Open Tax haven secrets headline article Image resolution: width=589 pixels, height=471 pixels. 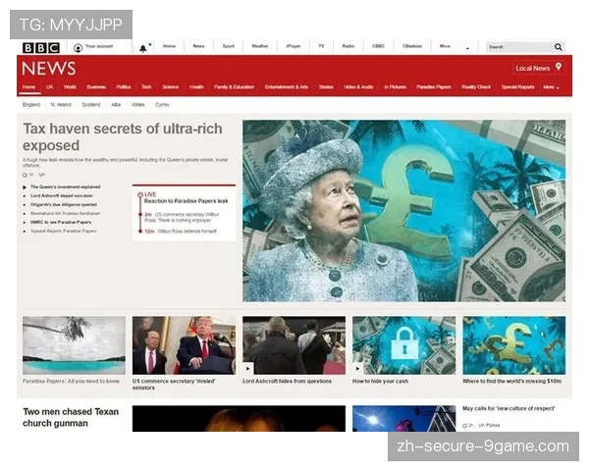click(123, 137)
